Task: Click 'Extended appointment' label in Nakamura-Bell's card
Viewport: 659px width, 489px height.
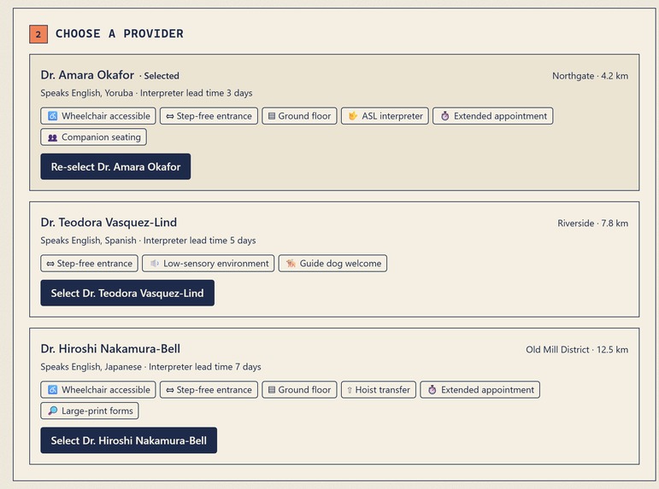Action: click(x=487, y=389)
